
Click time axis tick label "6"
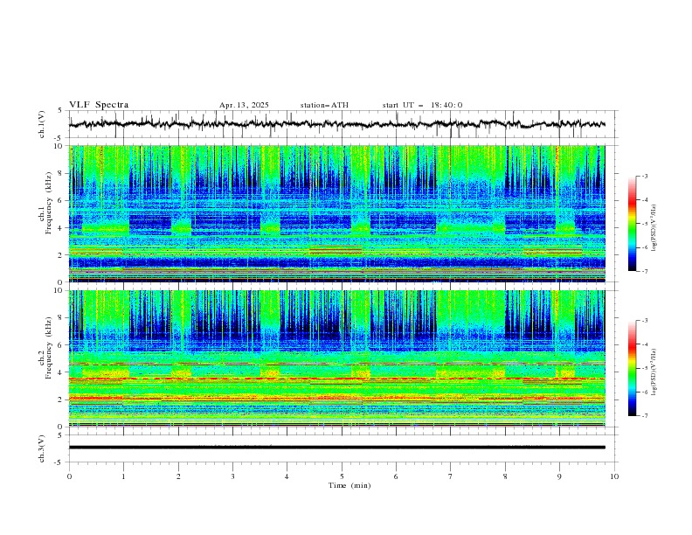click(396, 476)
